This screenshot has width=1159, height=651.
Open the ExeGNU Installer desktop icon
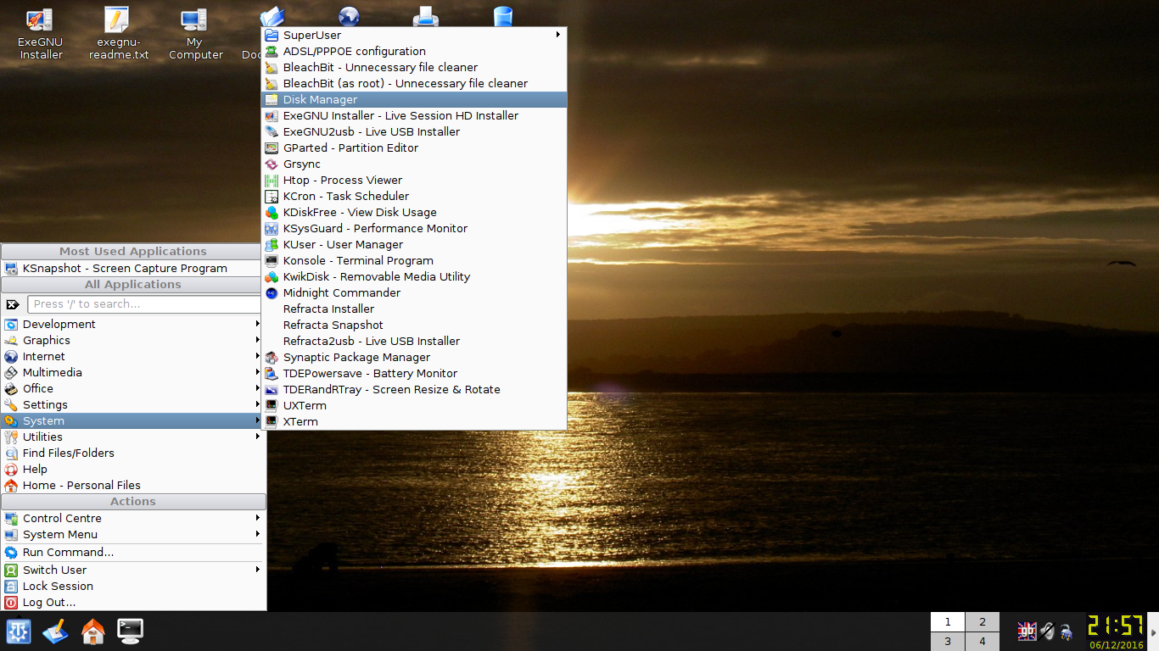(x=40, y=34)
